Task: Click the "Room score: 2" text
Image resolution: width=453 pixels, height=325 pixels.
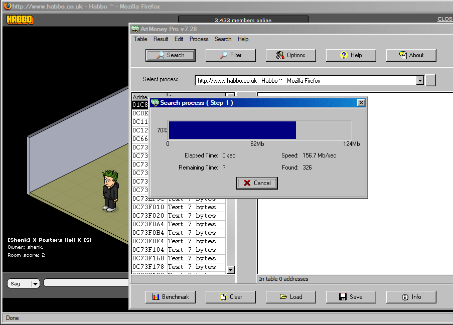Action: click(26, 255)
